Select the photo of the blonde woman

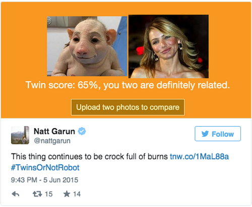pyautogui.click(x=168, y=46)
